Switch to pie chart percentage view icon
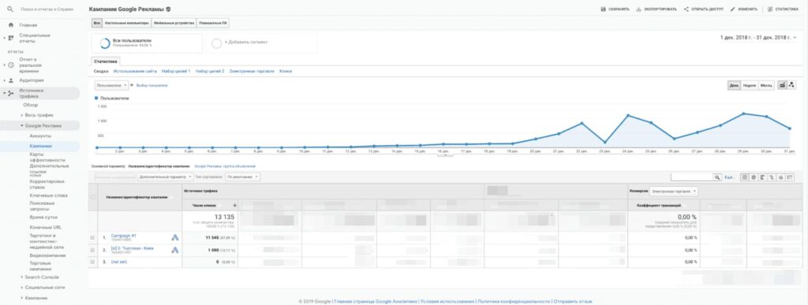 [x=754, y=177]
